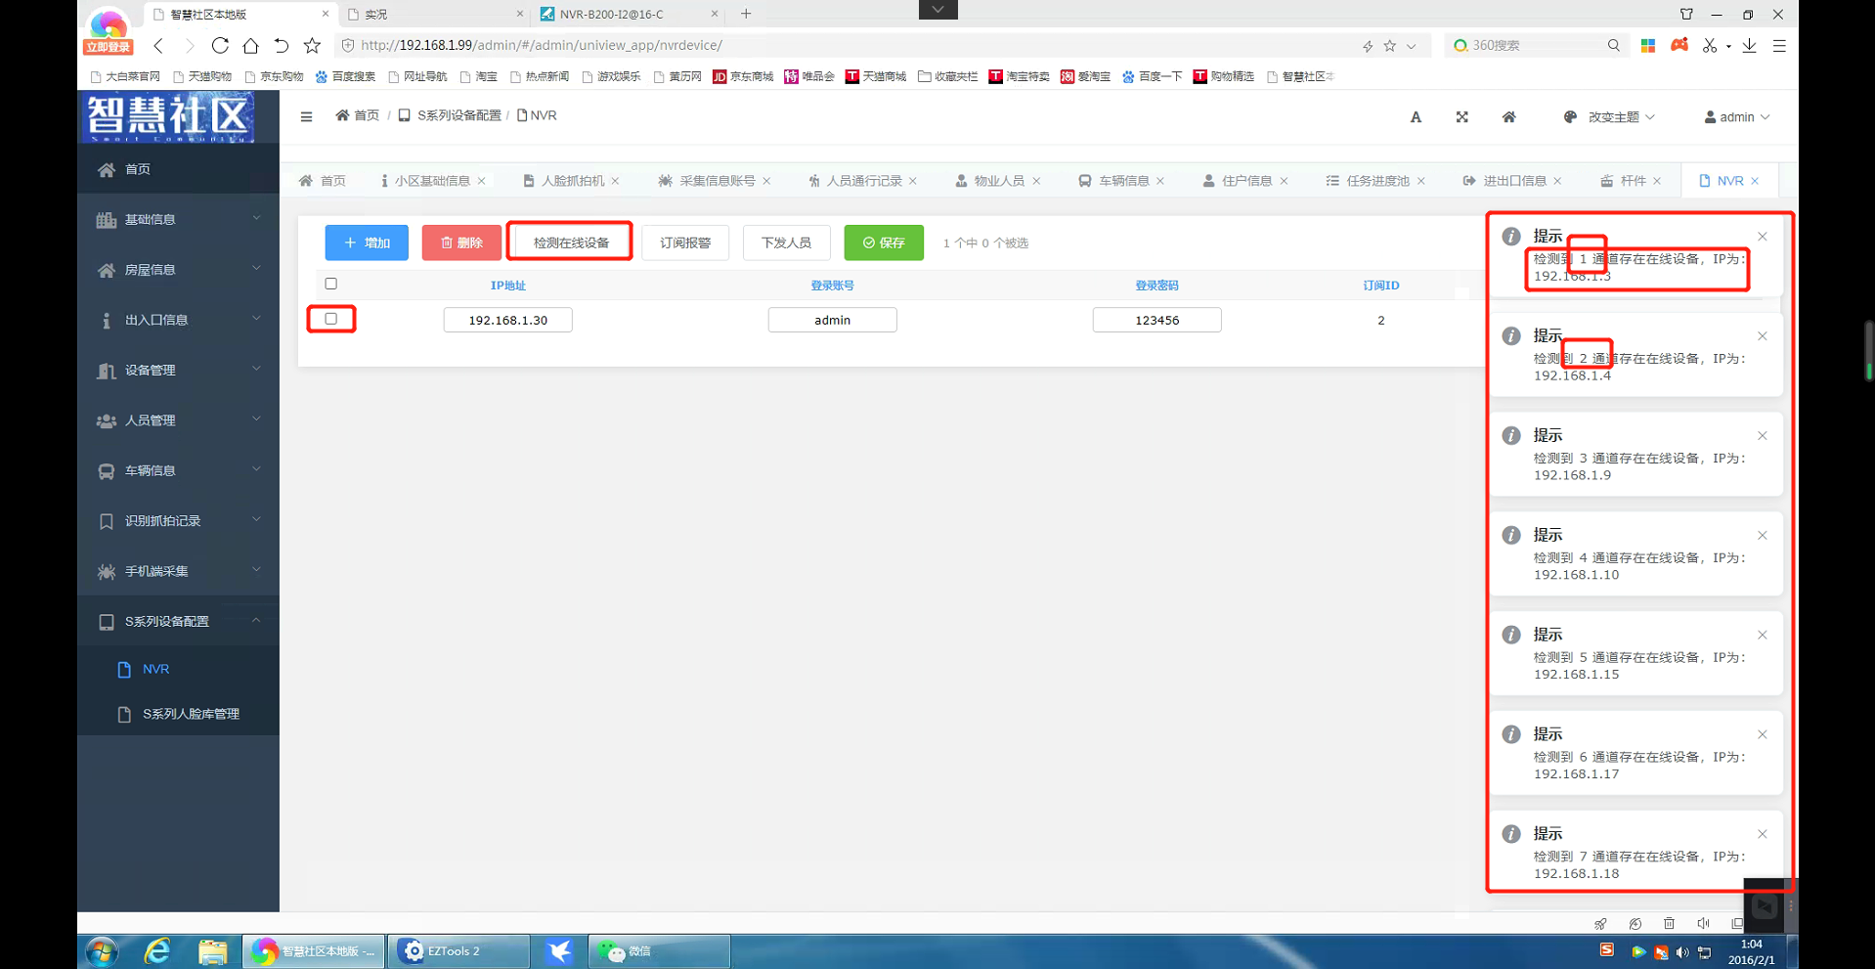
Task: Toggle the select-all checkbox in table header
Action: point(331,284)
